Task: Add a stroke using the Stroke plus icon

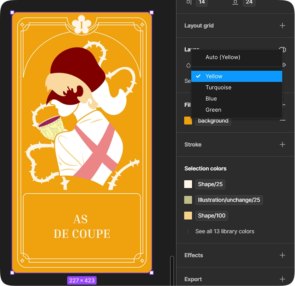Action: pos(282,144)
